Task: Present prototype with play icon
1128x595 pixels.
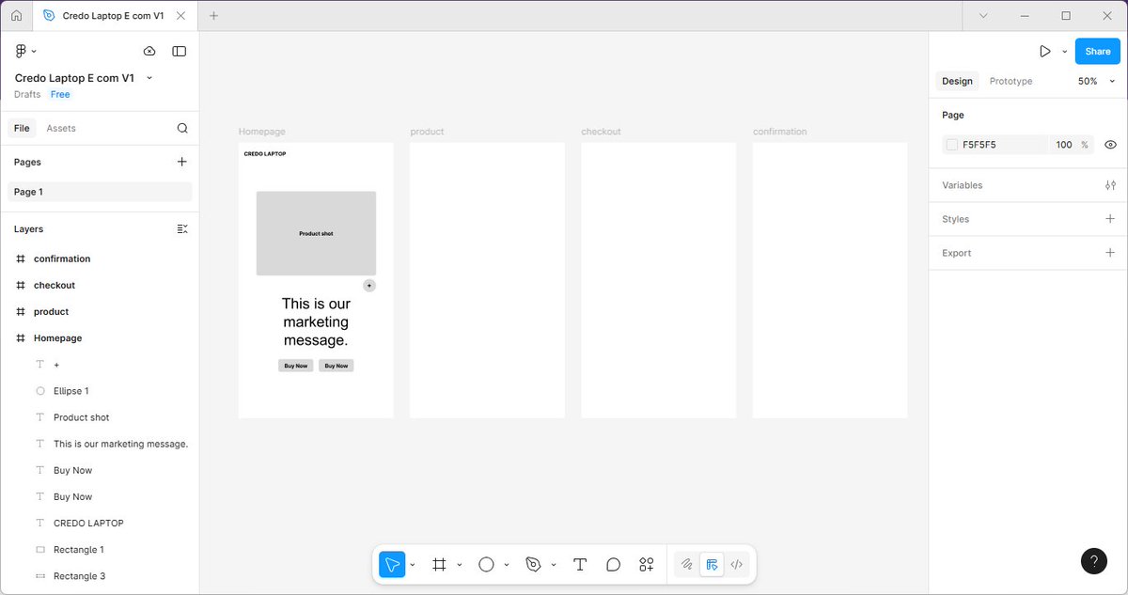Action: pos(1044,52)
